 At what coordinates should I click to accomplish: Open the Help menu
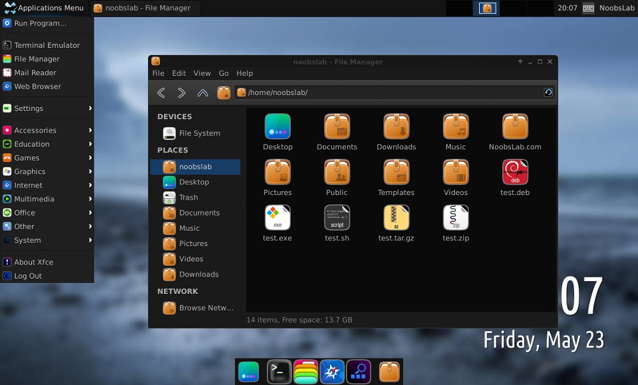click(244, 73)
